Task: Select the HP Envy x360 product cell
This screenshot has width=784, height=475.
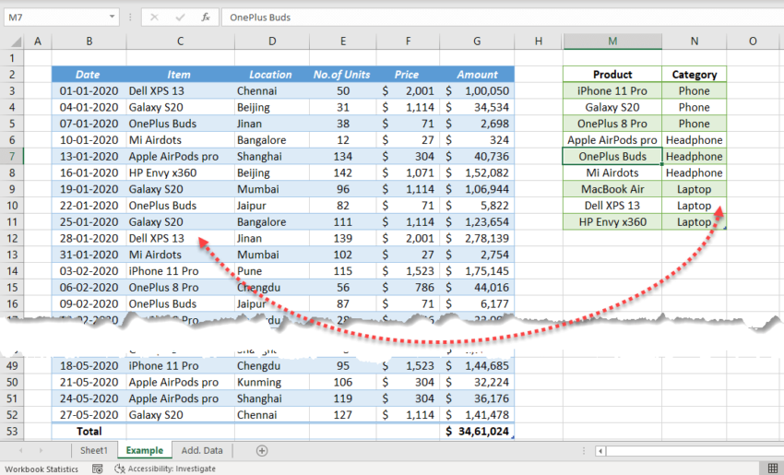Action: point(612,222)
